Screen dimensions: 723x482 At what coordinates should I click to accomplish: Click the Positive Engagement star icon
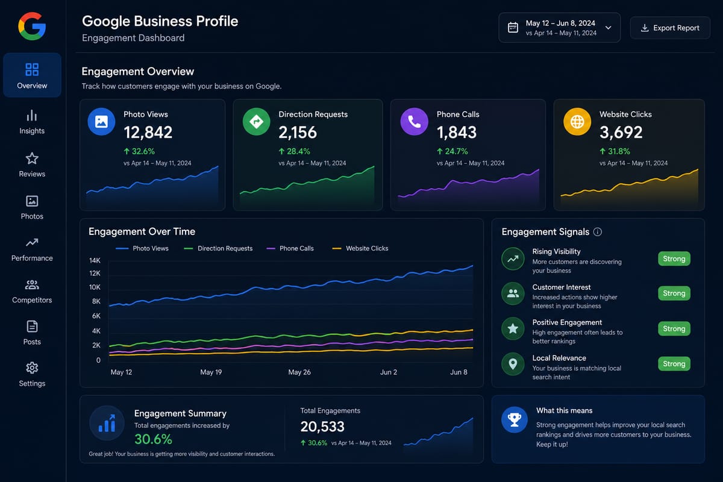pyautogui.click(x=513, y=329)
